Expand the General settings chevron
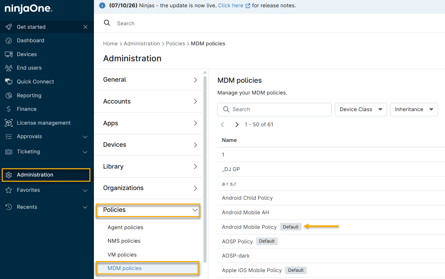 [195, 80]
